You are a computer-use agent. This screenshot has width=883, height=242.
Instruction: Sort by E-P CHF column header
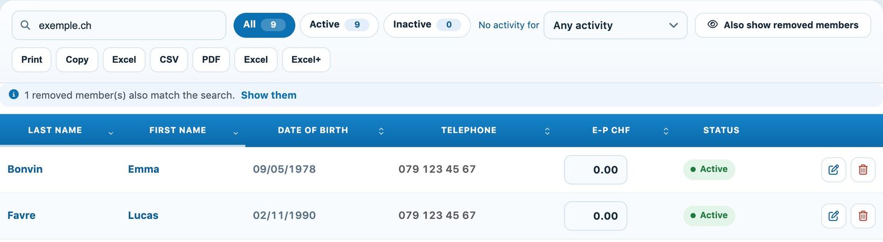coord(611,131)
